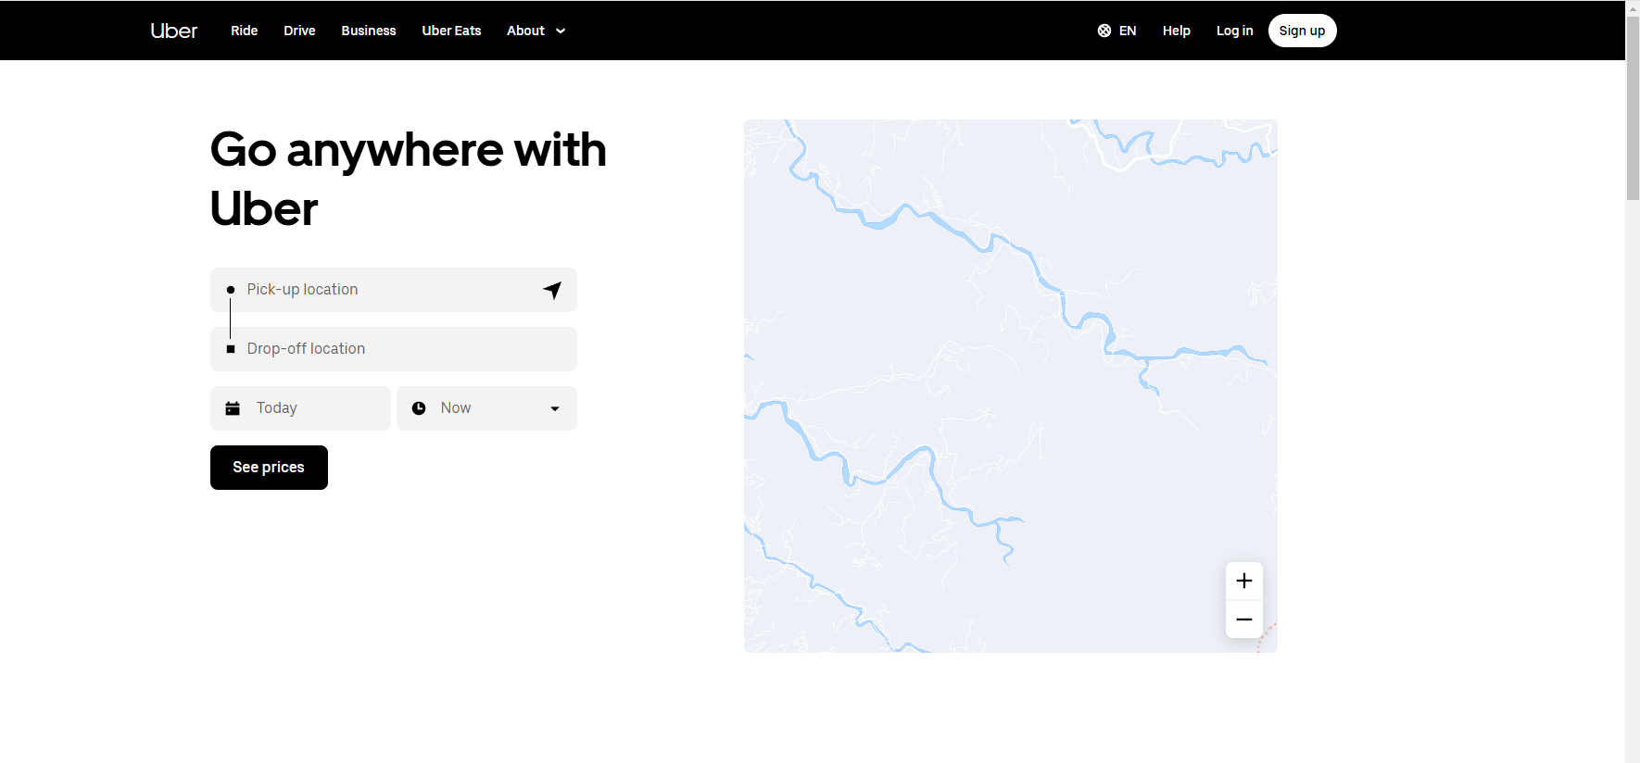The image size is (1640, 763).
Task: Expand the About menu chevron
Action: click(x=561, y=31)
